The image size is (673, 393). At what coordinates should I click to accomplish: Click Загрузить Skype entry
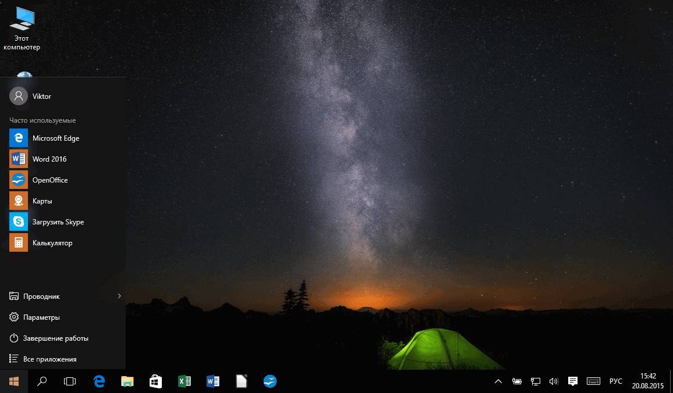(x=63, y=222)
